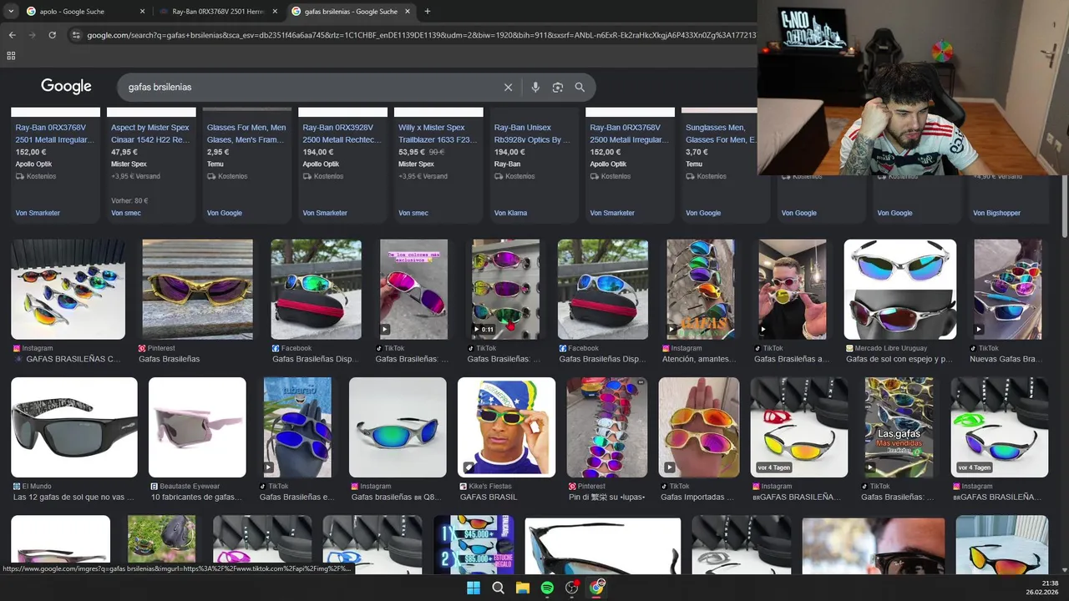This screenshot has height=601, width=1069.
Task: Click the 152,00 € price under Ray-Ban 2501
Action: [x=30, y=152]
